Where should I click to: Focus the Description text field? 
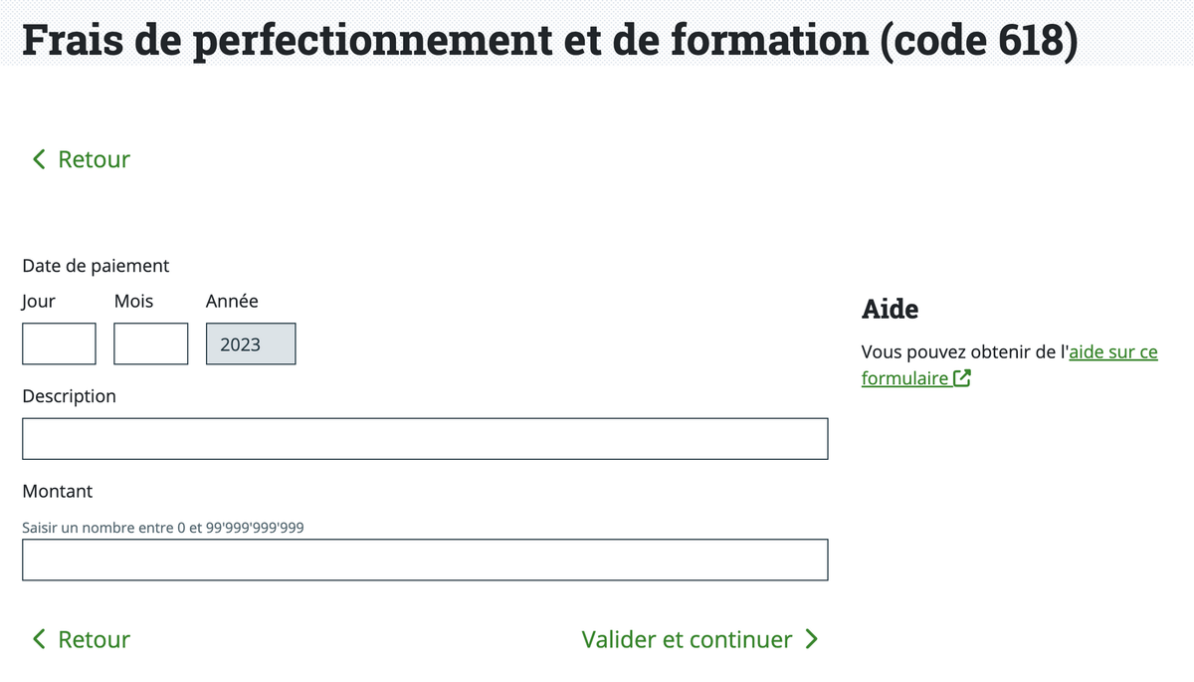click(425, 438)
